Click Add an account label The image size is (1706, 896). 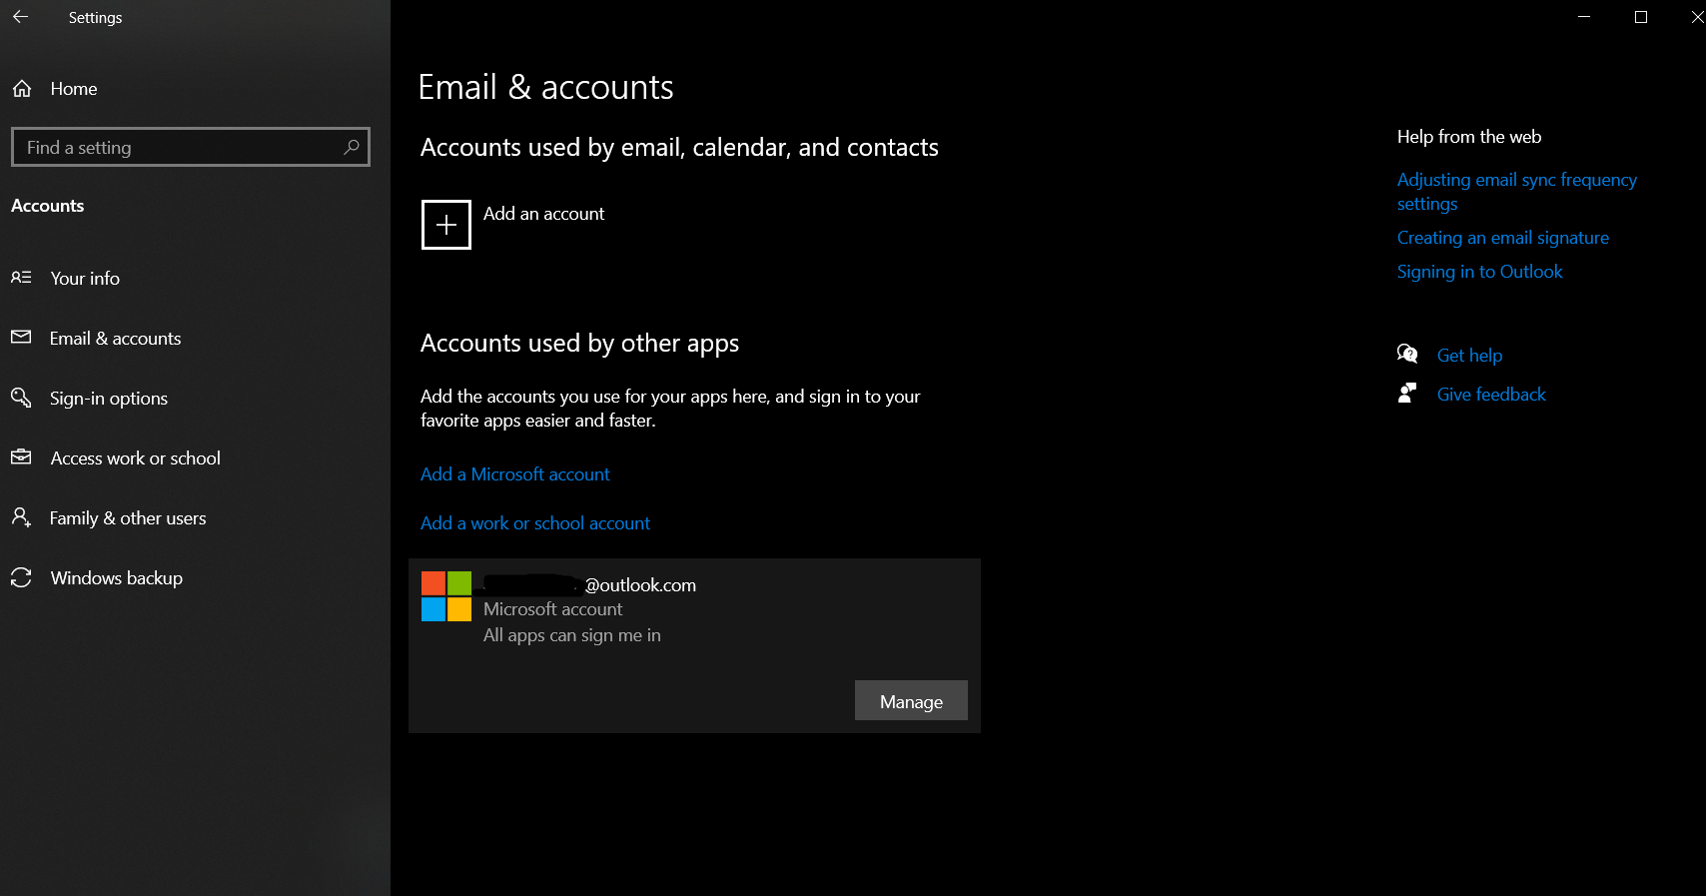544,214
